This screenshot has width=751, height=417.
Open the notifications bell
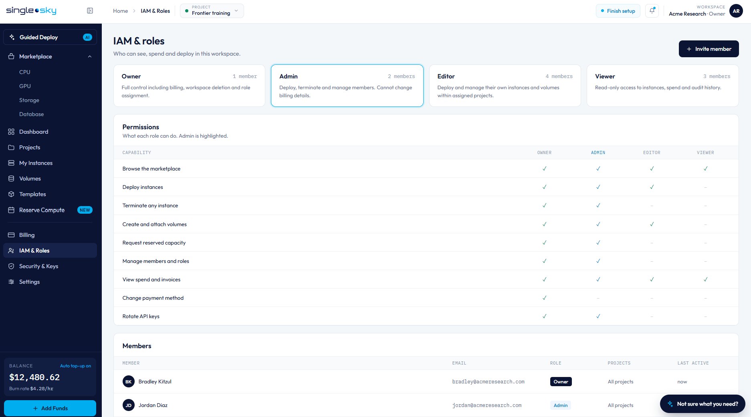pyautogui.click(x=652, y=11)
